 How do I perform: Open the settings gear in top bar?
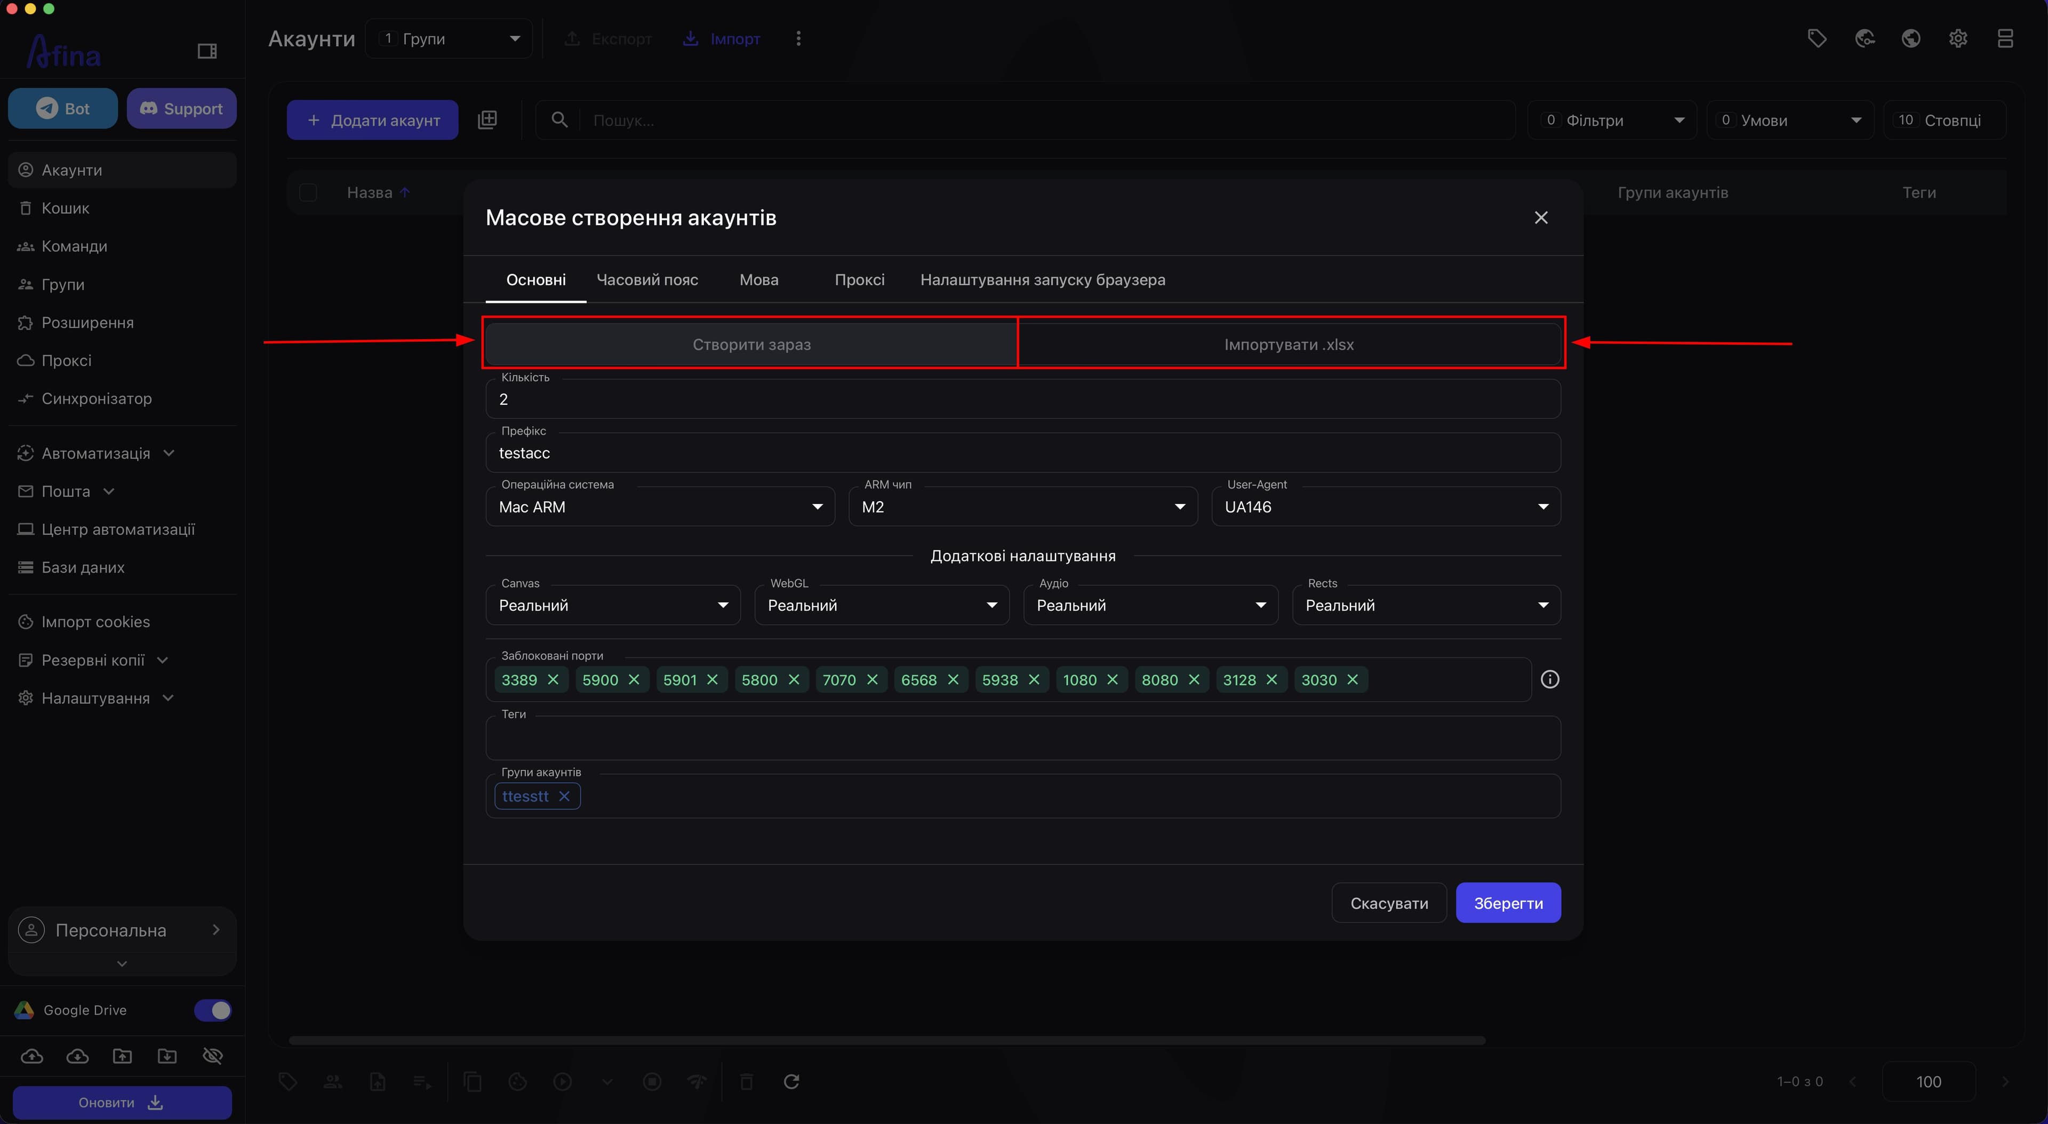coord(1958,38)
